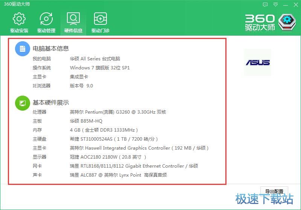
Task: Click the 基本硬件展示 heading
Action: tap(51, 103)
